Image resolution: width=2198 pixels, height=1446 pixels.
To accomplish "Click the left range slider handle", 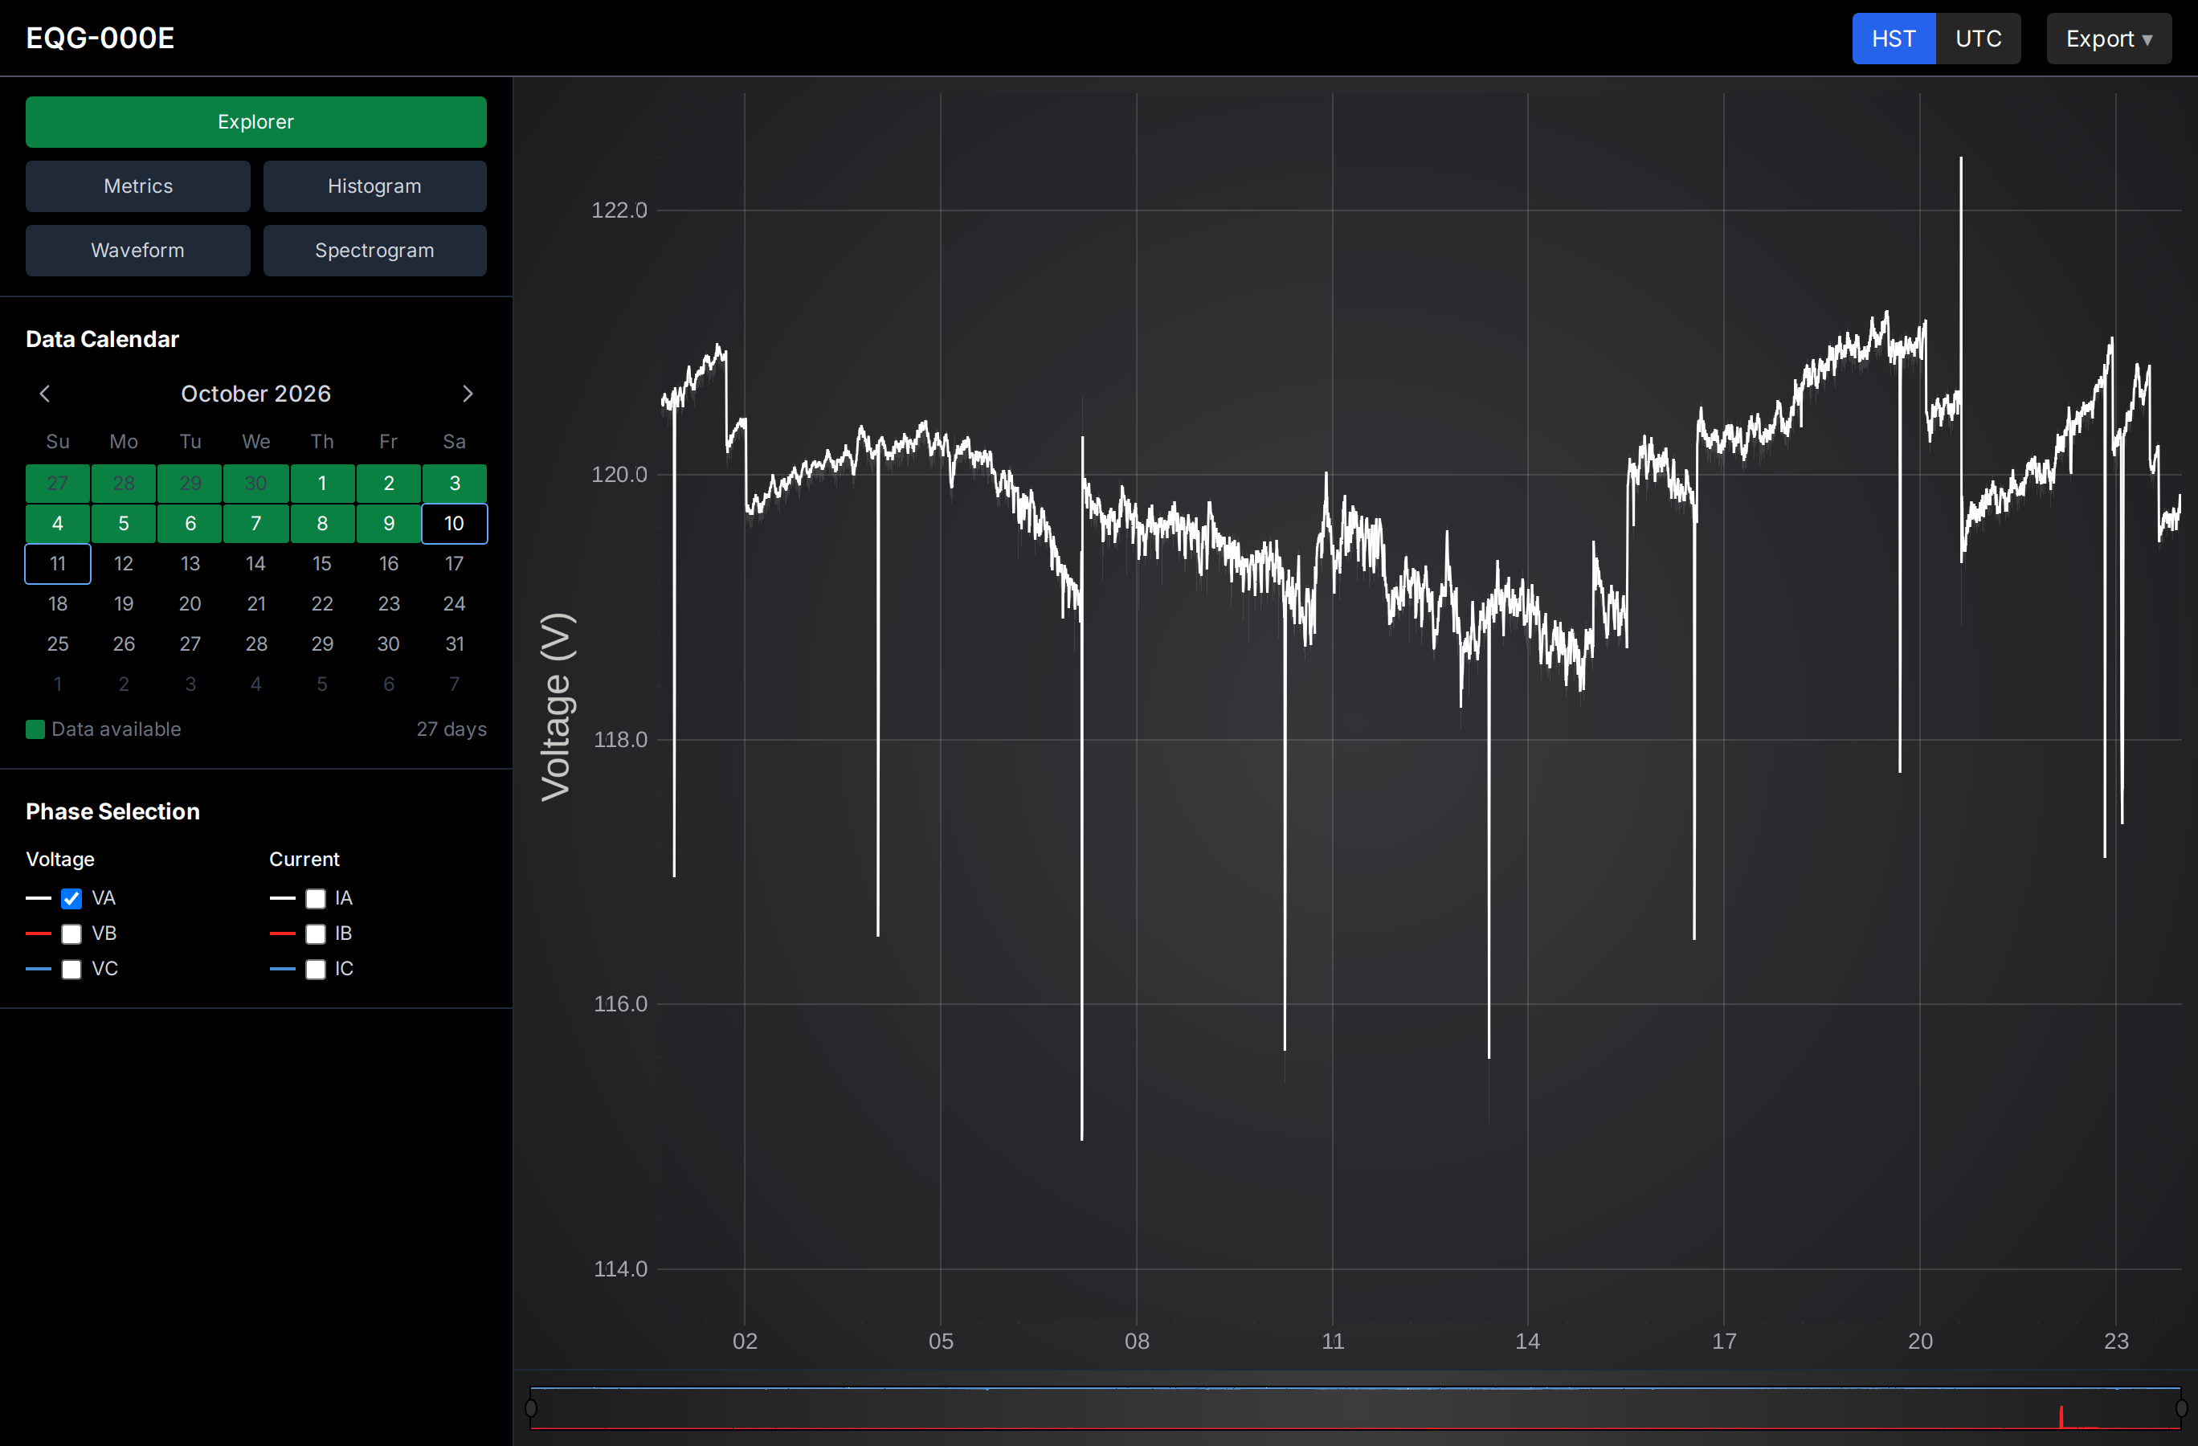I will tap(531, 1408).
